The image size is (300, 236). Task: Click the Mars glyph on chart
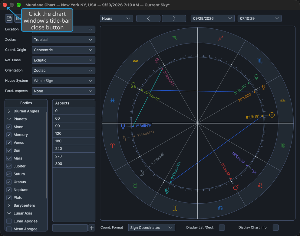[236, 187]
